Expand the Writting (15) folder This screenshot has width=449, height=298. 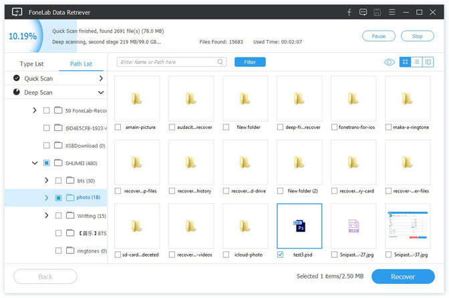click(x=46, y=215)
